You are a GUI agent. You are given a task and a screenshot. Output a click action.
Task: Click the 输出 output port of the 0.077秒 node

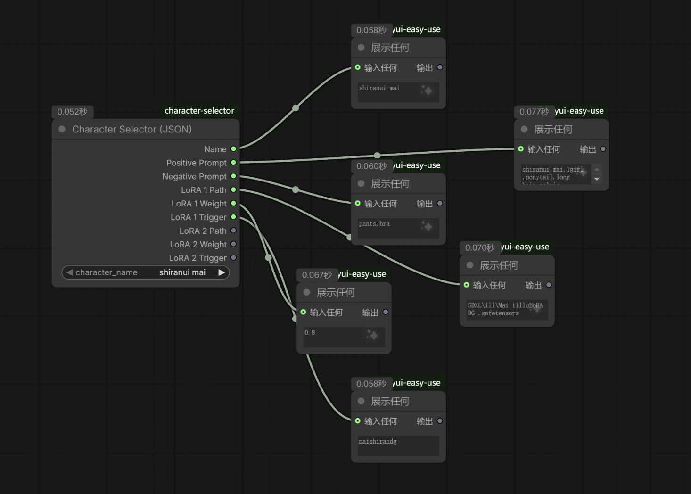point(603,149)
